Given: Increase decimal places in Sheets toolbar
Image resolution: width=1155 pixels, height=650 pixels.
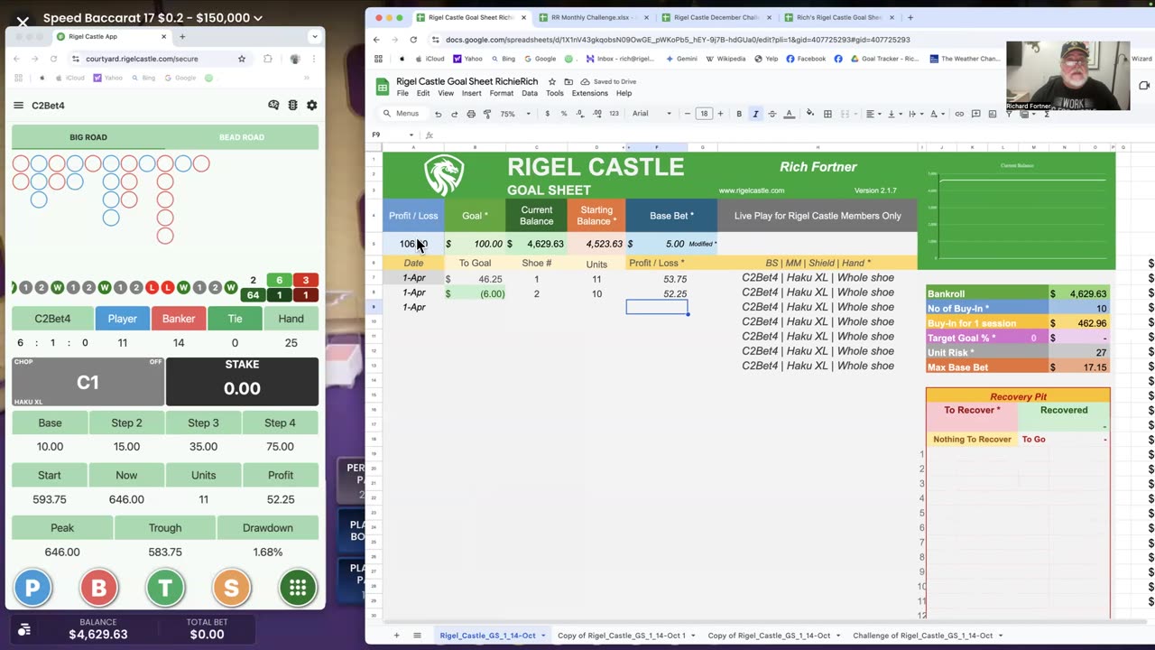Looking at the screenshot, I should tap(596, 114).
